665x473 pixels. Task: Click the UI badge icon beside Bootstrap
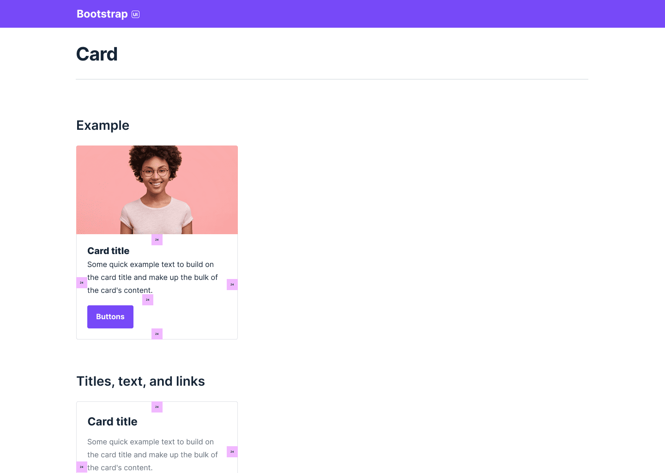tap(135, 14)
